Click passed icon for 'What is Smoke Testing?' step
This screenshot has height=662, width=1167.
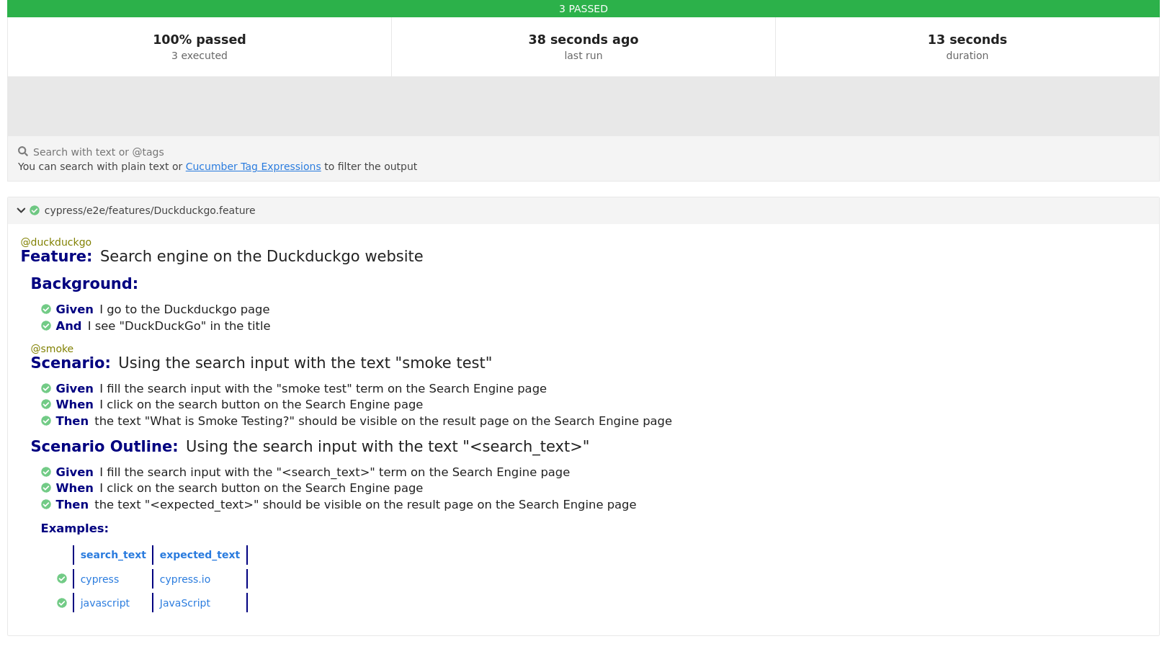[46, 421]
